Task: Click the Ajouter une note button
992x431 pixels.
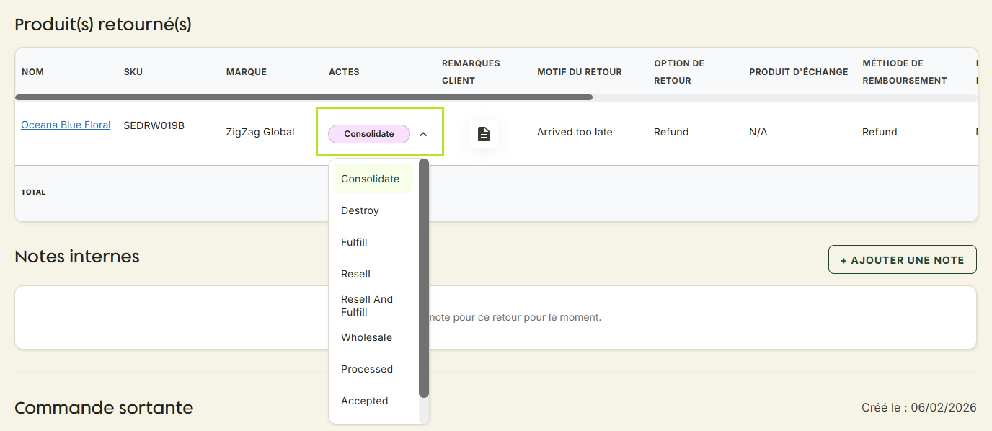Action: (x=903, y=259)
